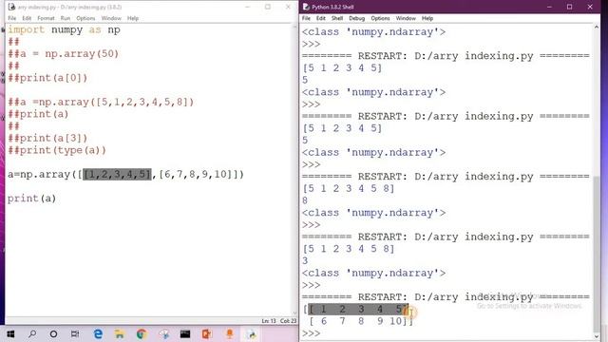Open Cortana circle icon
The image size is (608, 342).
53,333
